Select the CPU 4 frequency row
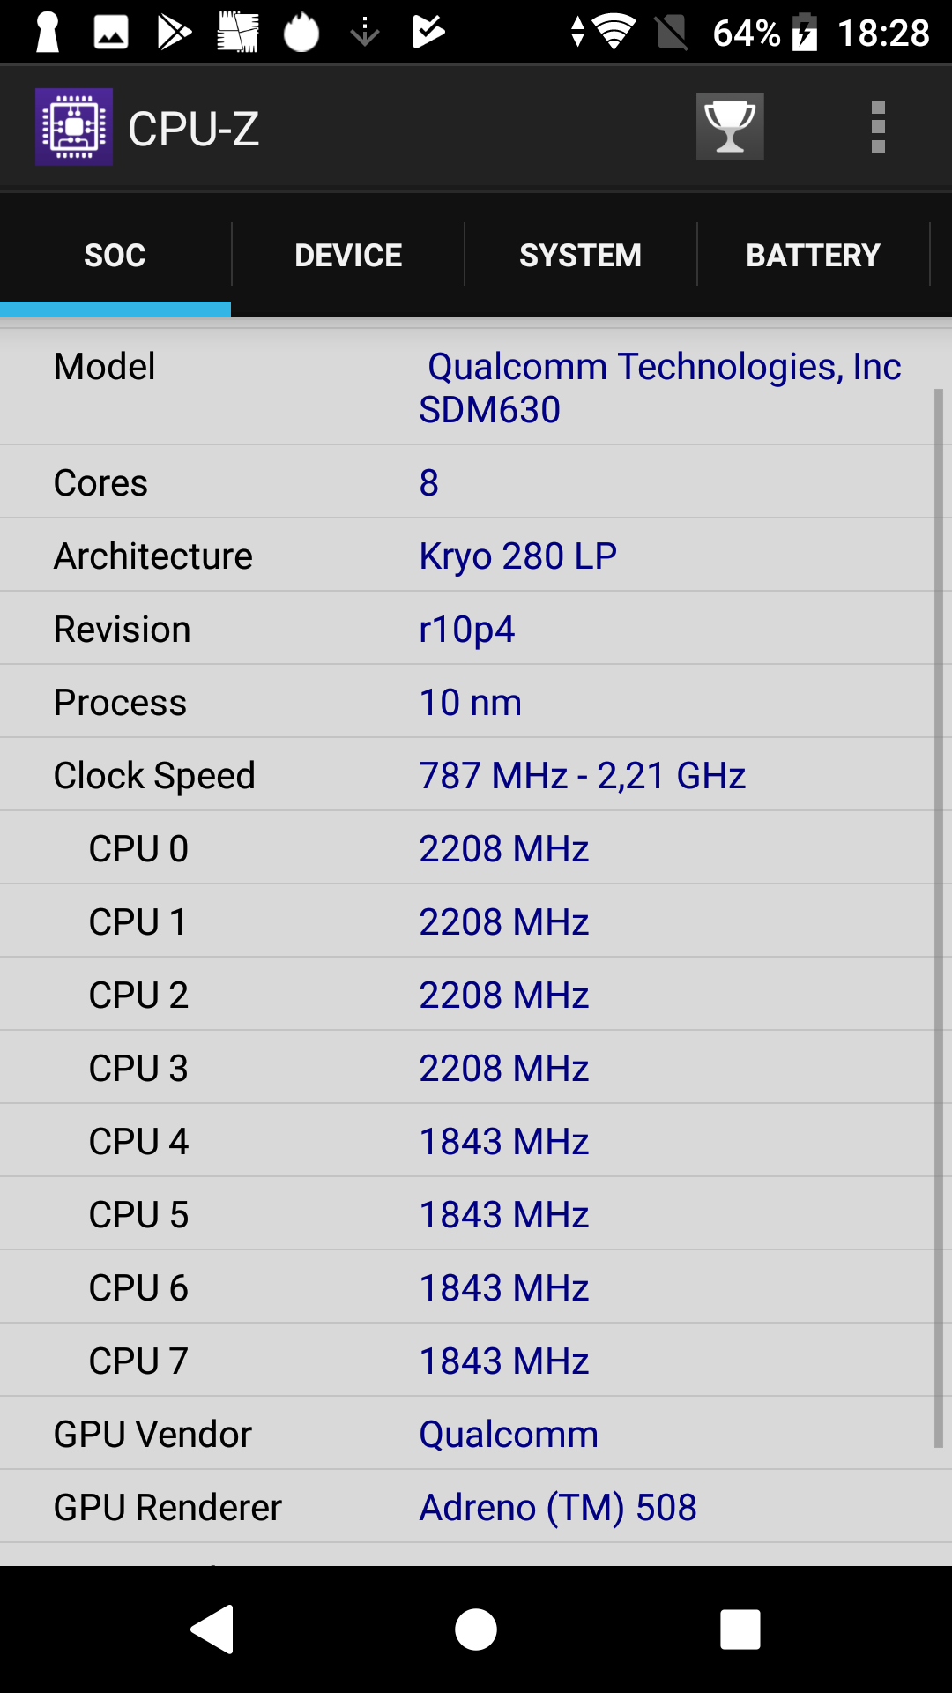Screen dimensions: 952x1693 467,1141
